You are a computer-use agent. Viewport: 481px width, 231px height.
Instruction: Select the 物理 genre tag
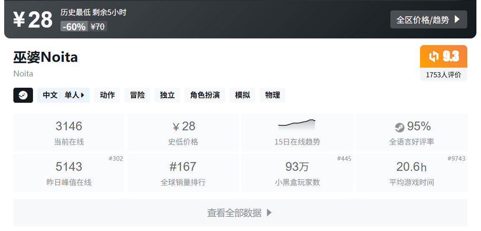272,95
